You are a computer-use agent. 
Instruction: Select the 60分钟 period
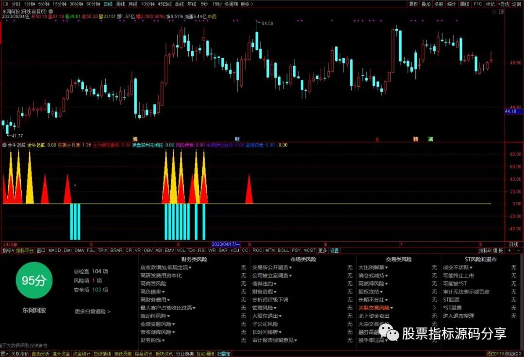tap(93, 4)
